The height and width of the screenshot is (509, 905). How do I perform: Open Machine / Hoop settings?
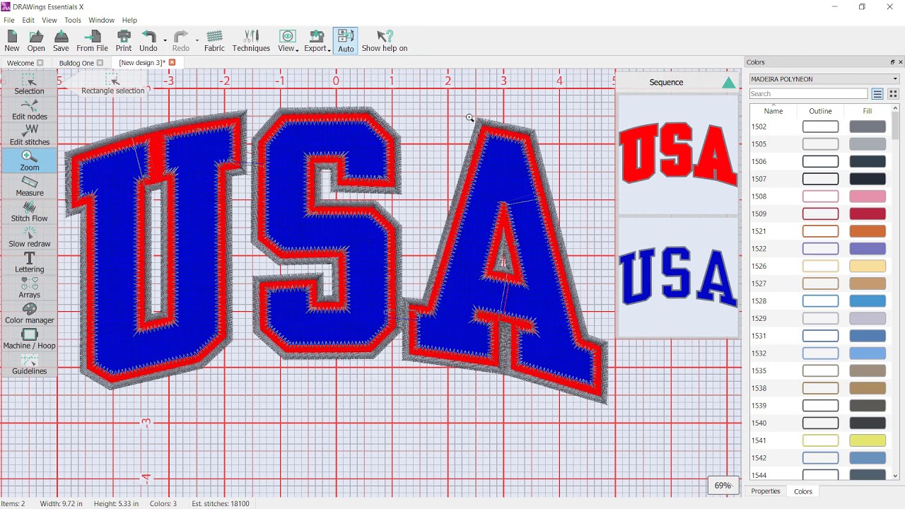[x=29, y=339]
